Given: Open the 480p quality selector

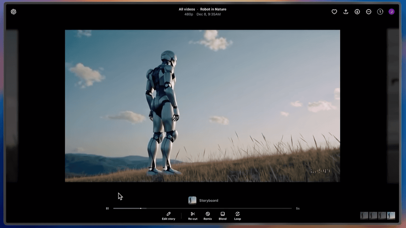Looking at the screenshot, I should (188, 15).
